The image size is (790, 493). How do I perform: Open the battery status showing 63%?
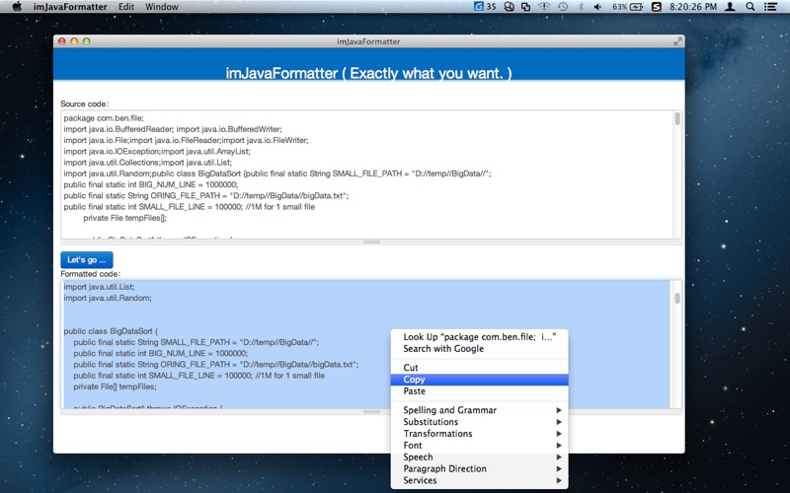point(627,7)
